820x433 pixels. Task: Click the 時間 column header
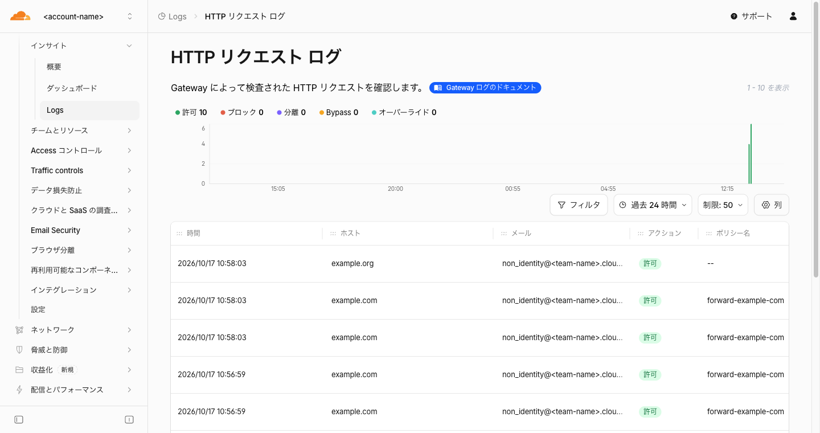[247, 234]
